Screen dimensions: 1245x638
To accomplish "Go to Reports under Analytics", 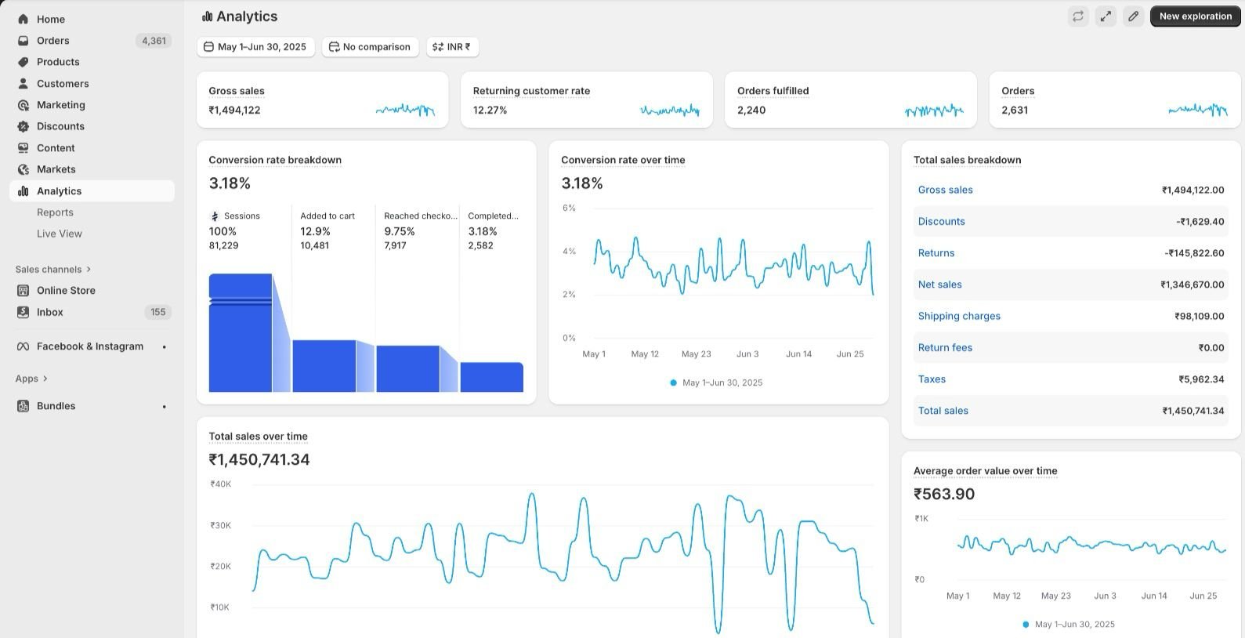I will pyautogui.click(x=55, y=212).
